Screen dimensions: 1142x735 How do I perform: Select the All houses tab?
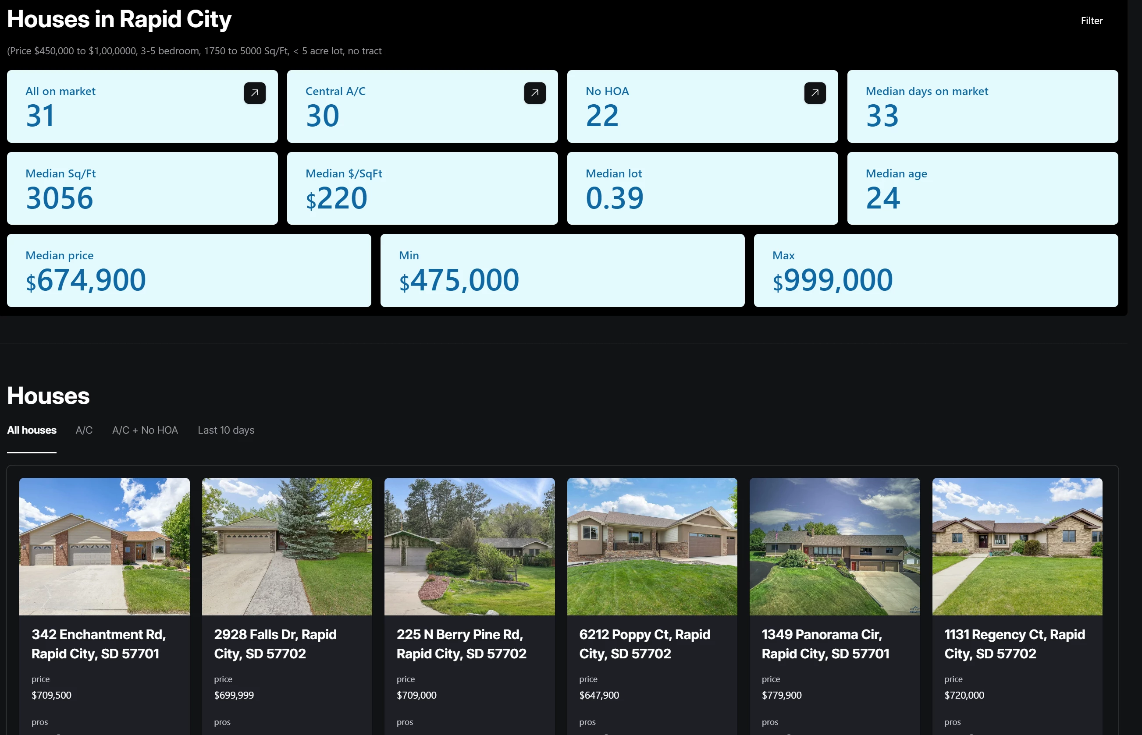pyautogui.click(x=32, y=430)
